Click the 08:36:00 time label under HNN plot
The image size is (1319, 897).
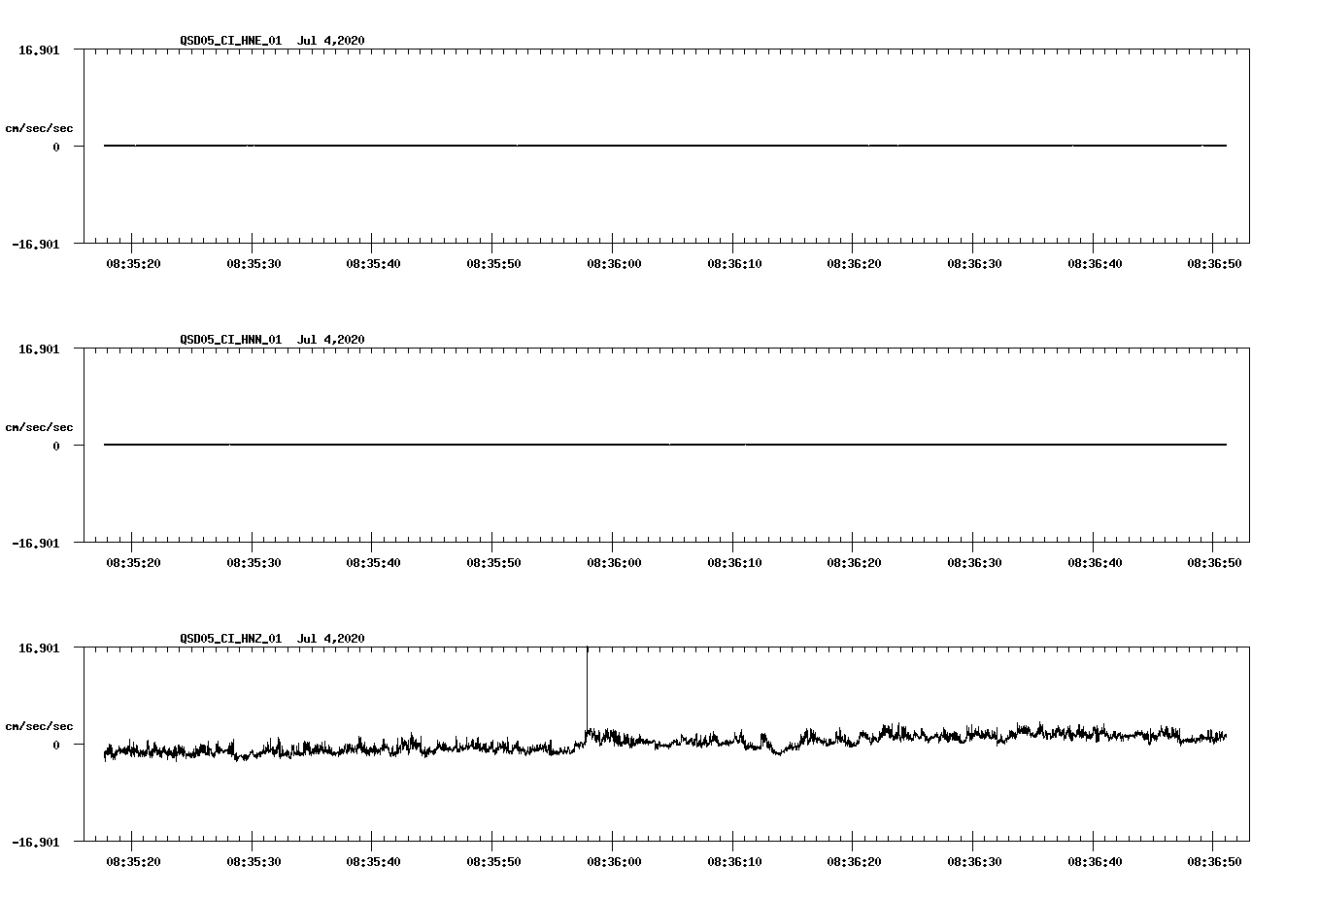point(614,563)
